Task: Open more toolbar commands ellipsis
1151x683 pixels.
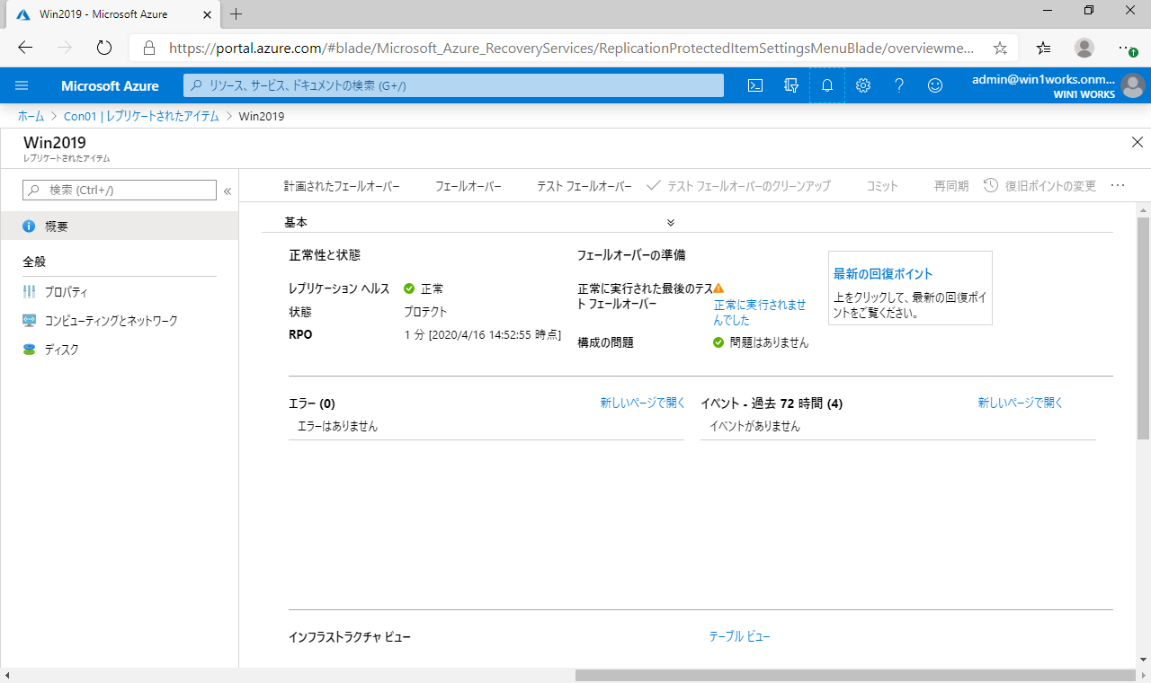Action: [1118, 186]
